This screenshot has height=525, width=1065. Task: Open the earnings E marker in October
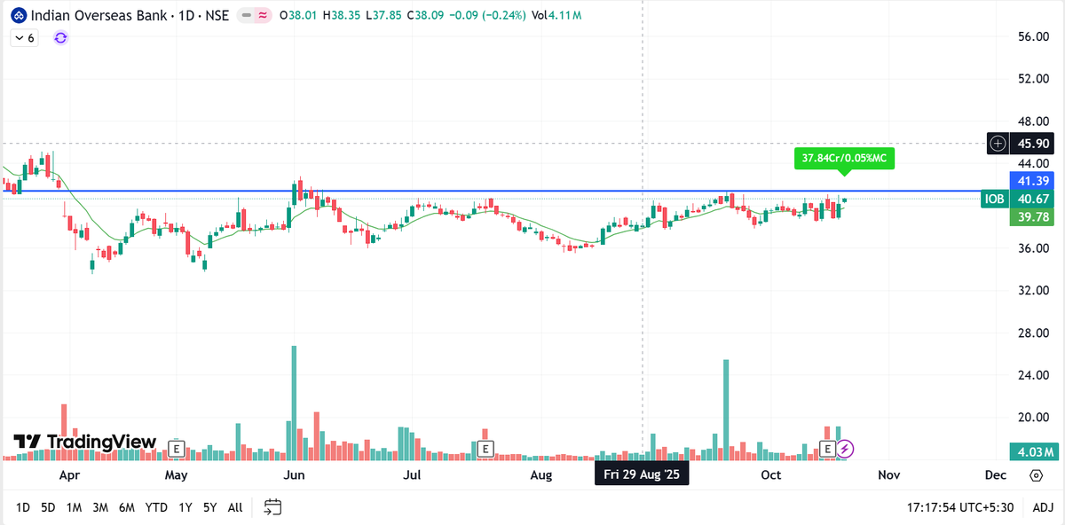tap(828, 449)
